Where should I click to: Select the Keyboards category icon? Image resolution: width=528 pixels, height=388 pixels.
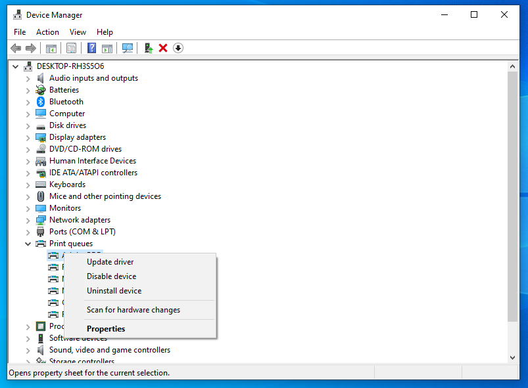[41, 184]
